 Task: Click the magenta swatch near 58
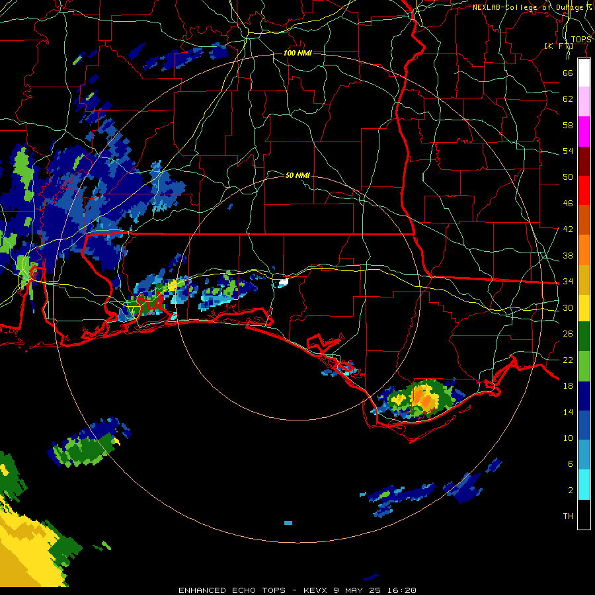coord(584,132)
